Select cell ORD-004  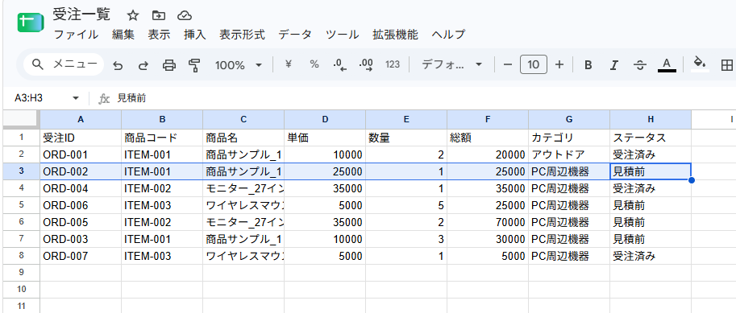(81, 188)
